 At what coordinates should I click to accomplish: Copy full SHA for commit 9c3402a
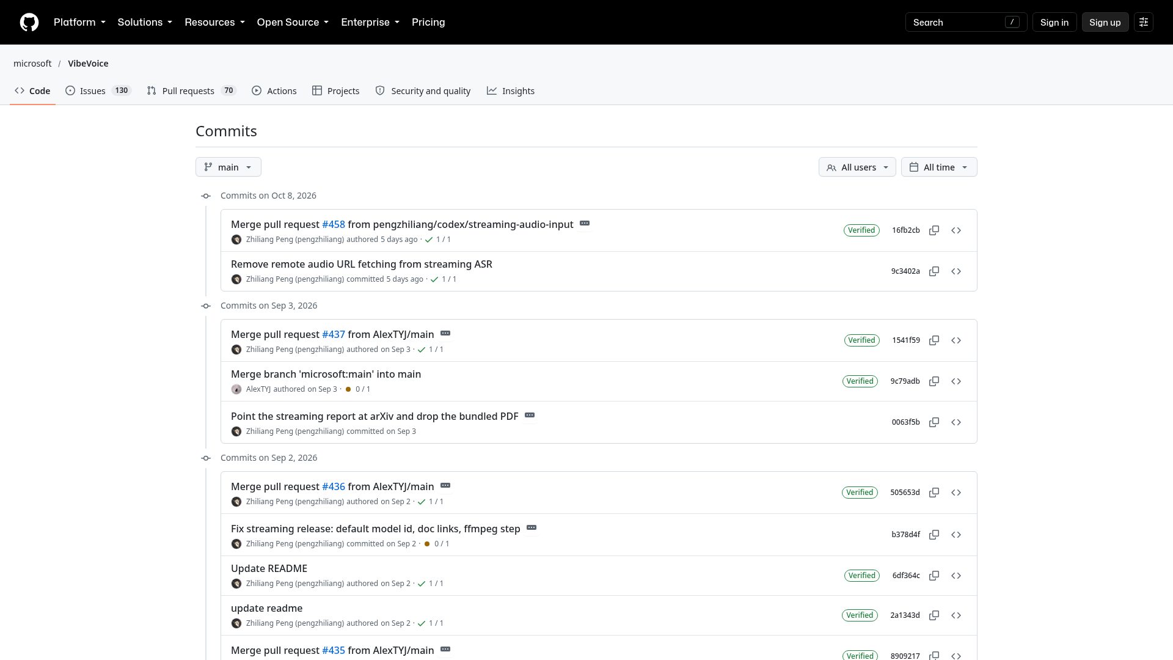click(934, 271)
